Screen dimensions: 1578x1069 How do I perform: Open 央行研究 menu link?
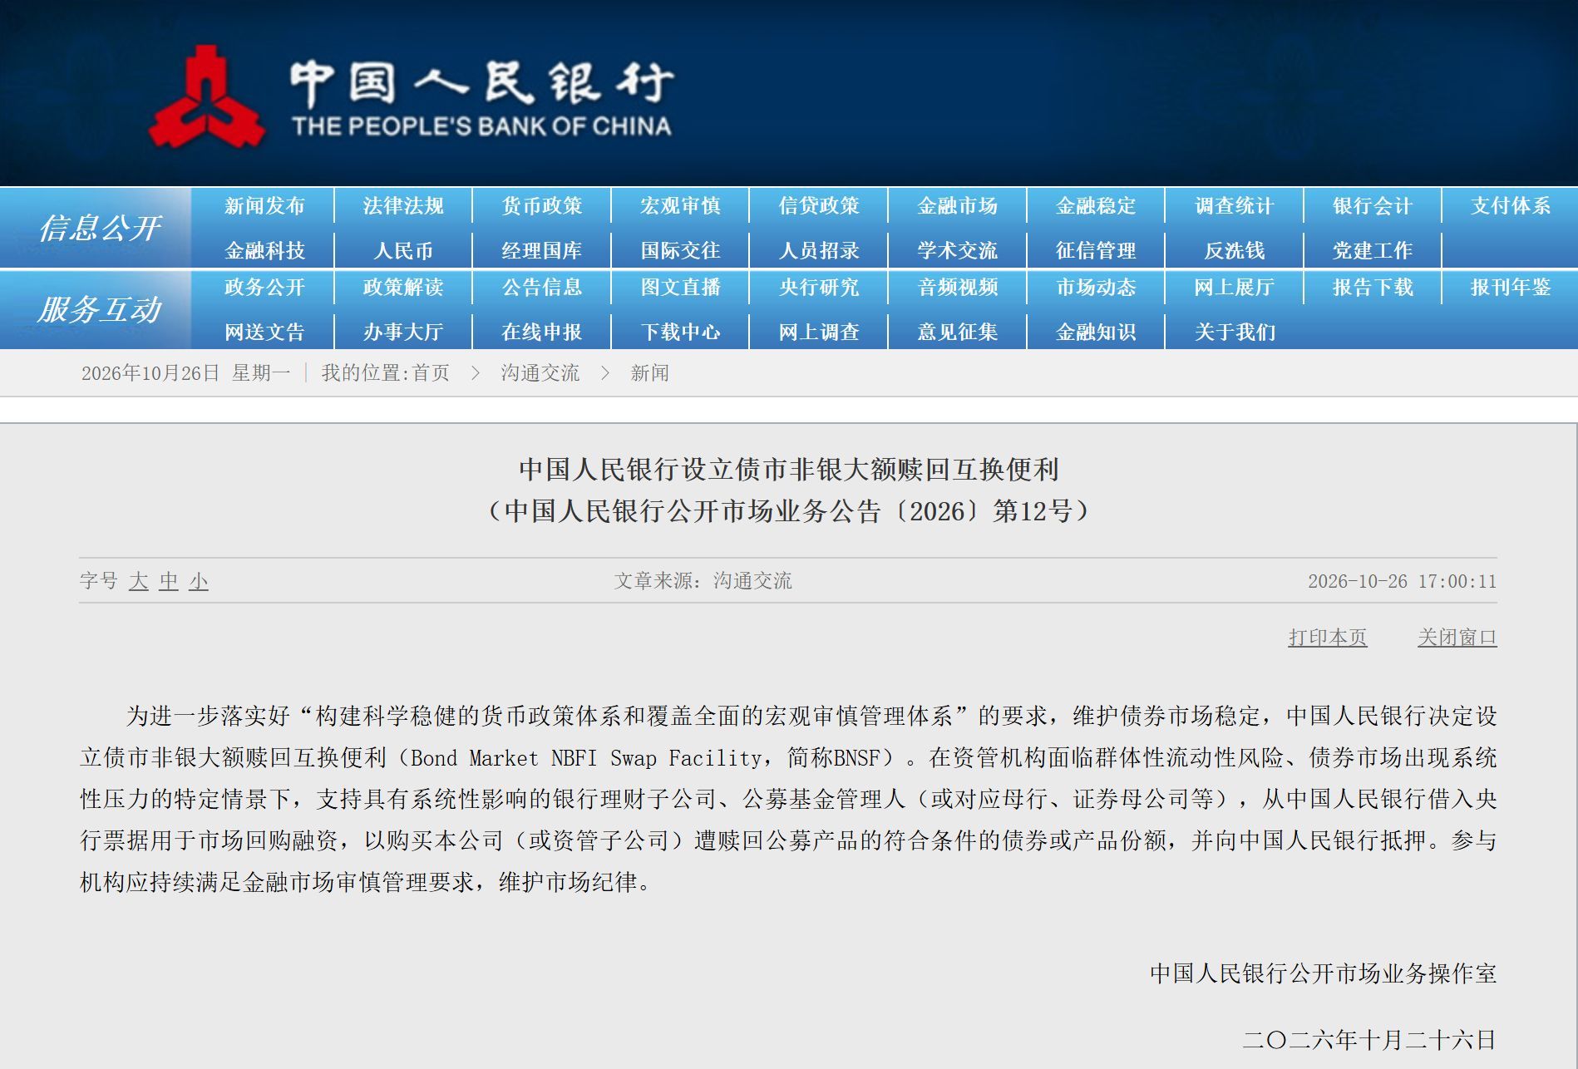(819, 288)
